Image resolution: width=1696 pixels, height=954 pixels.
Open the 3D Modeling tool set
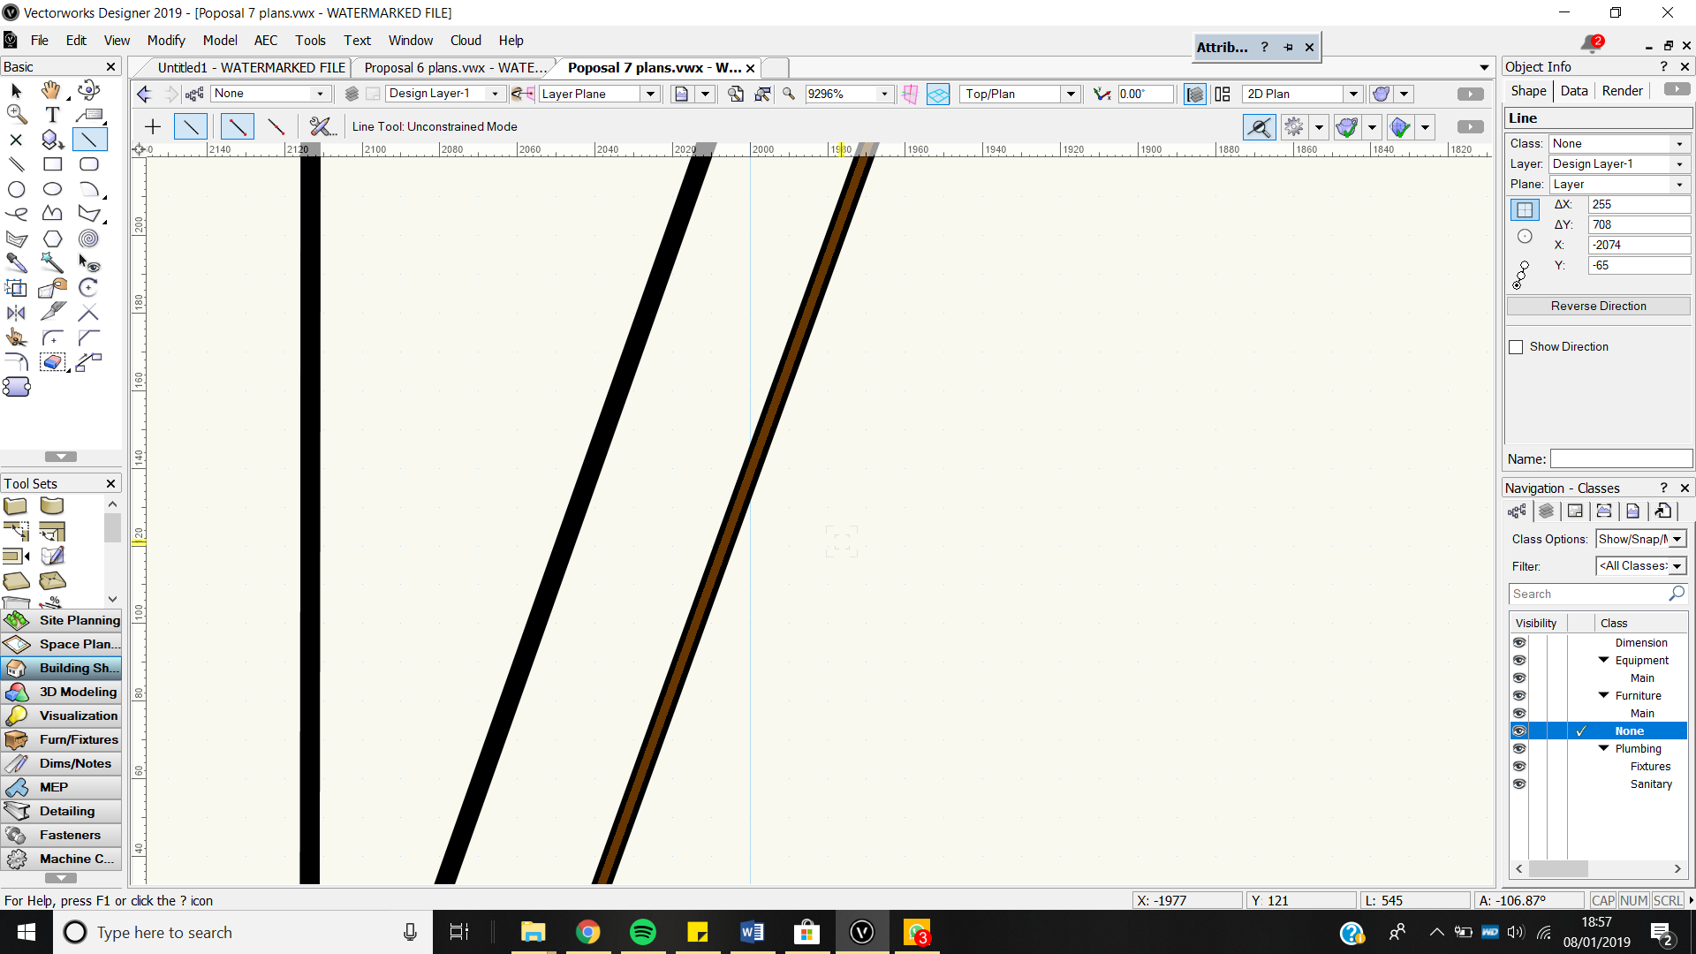coord(62,692)
